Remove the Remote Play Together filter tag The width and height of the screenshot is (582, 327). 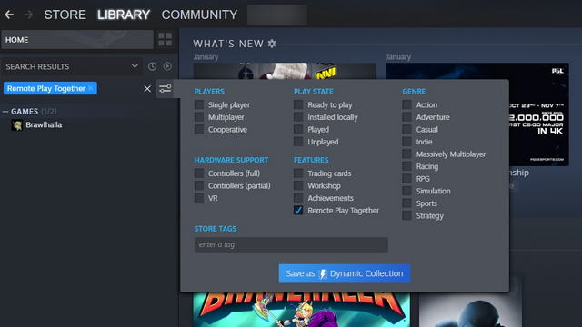click(91, 88)
